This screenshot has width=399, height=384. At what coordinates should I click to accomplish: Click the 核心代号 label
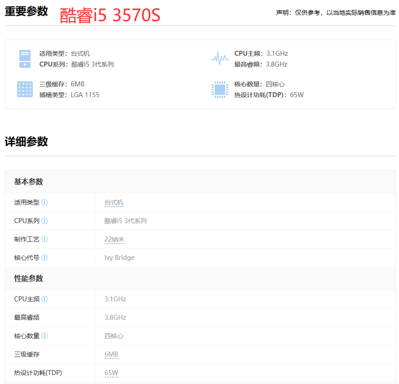[x=27, y=258]
